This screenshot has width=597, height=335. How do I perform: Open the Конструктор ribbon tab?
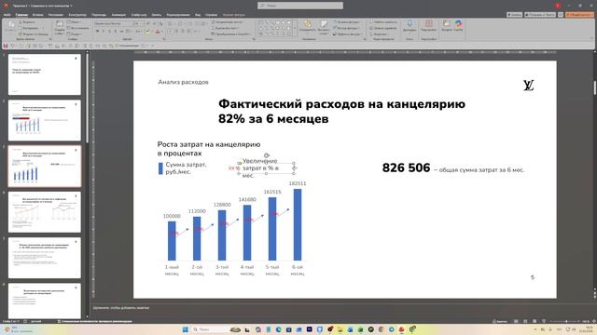(77, 15)
